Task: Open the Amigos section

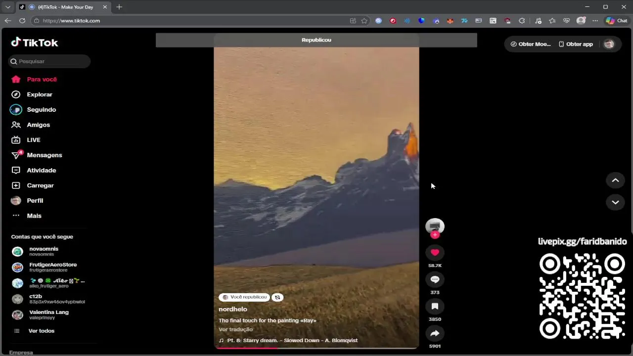Action: pyautogui.click(x=31, y=125)
